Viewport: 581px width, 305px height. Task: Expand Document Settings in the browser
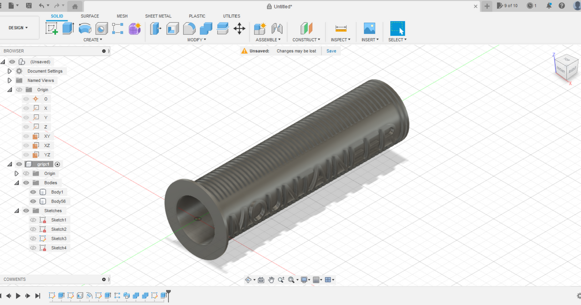9,71
